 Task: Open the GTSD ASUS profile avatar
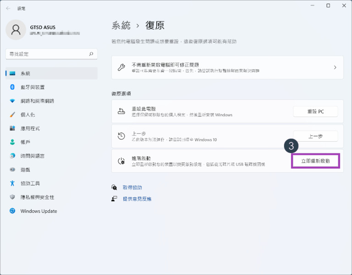point(16,30)
